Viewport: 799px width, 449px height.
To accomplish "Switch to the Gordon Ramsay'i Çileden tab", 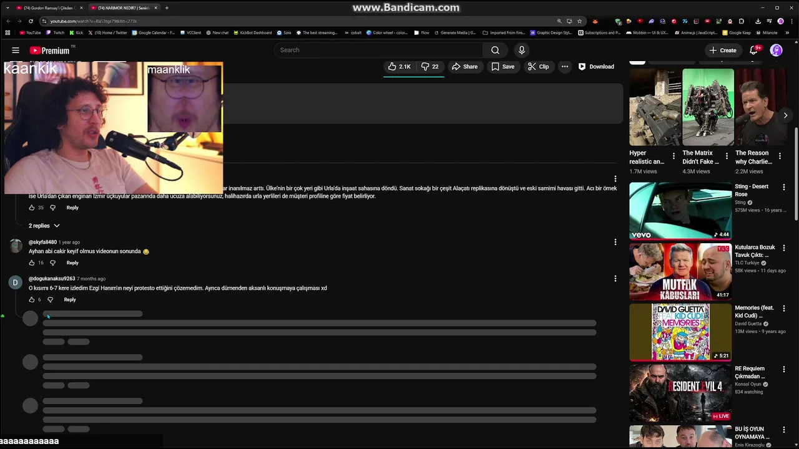I will point(49,8).
